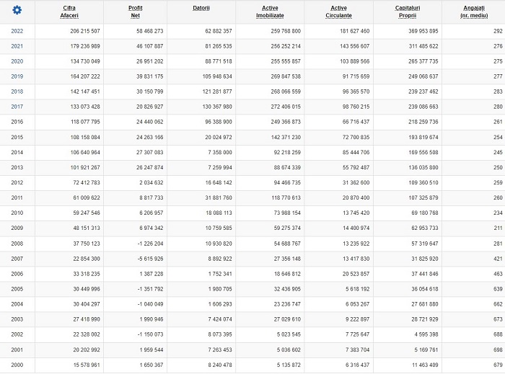The image size is (505, 374).
Task: Open Active Circulante column header
Action: (339, 12)
